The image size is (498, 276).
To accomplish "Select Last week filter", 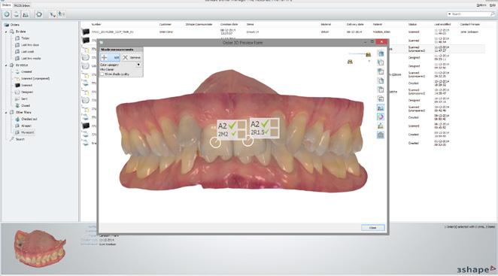I will coord(25,51).
